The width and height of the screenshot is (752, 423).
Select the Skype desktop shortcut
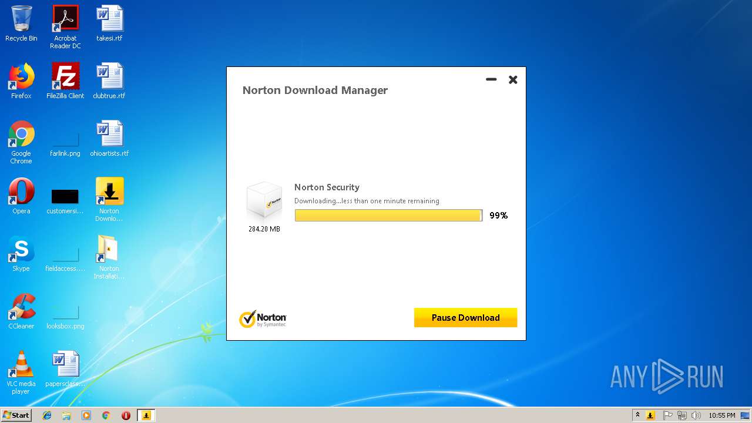pos(21,254)
